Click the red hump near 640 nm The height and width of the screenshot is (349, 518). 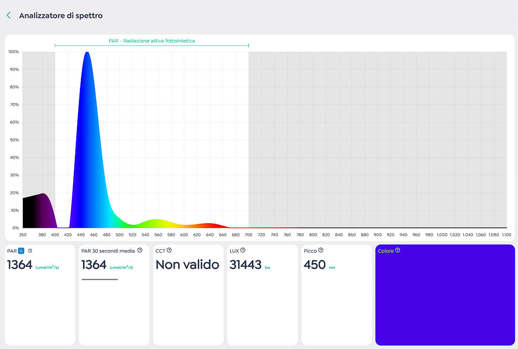[x=208, y=225]
